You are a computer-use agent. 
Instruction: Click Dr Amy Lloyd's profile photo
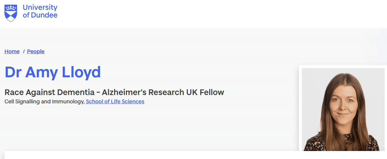click(x=343, y=110)
